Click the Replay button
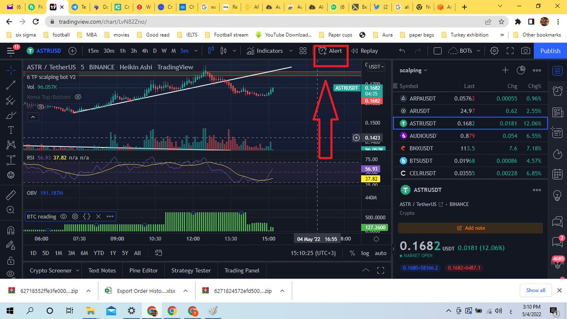Image resolution: width=567 pixels, height=319 pixels. [x=364, y=51]
